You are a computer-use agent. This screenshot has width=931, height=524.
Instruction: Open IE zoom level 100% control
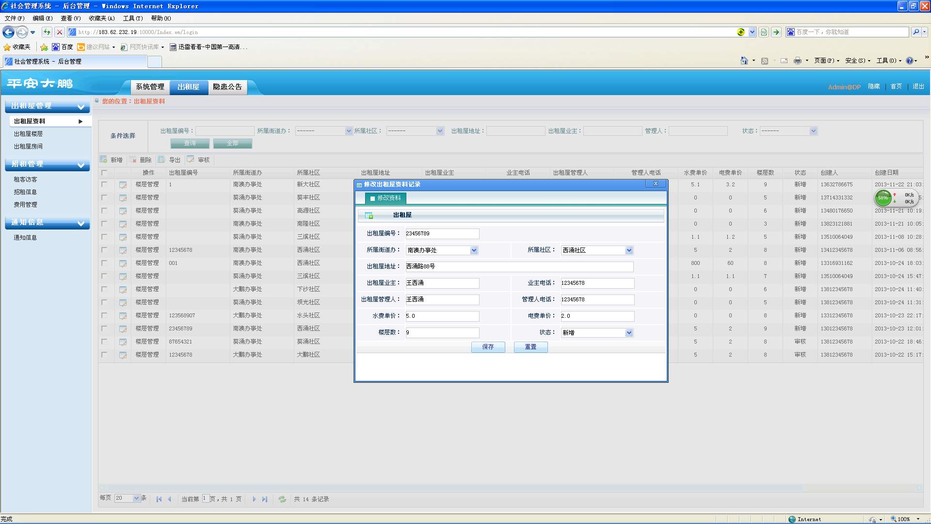tap(906, 519)
